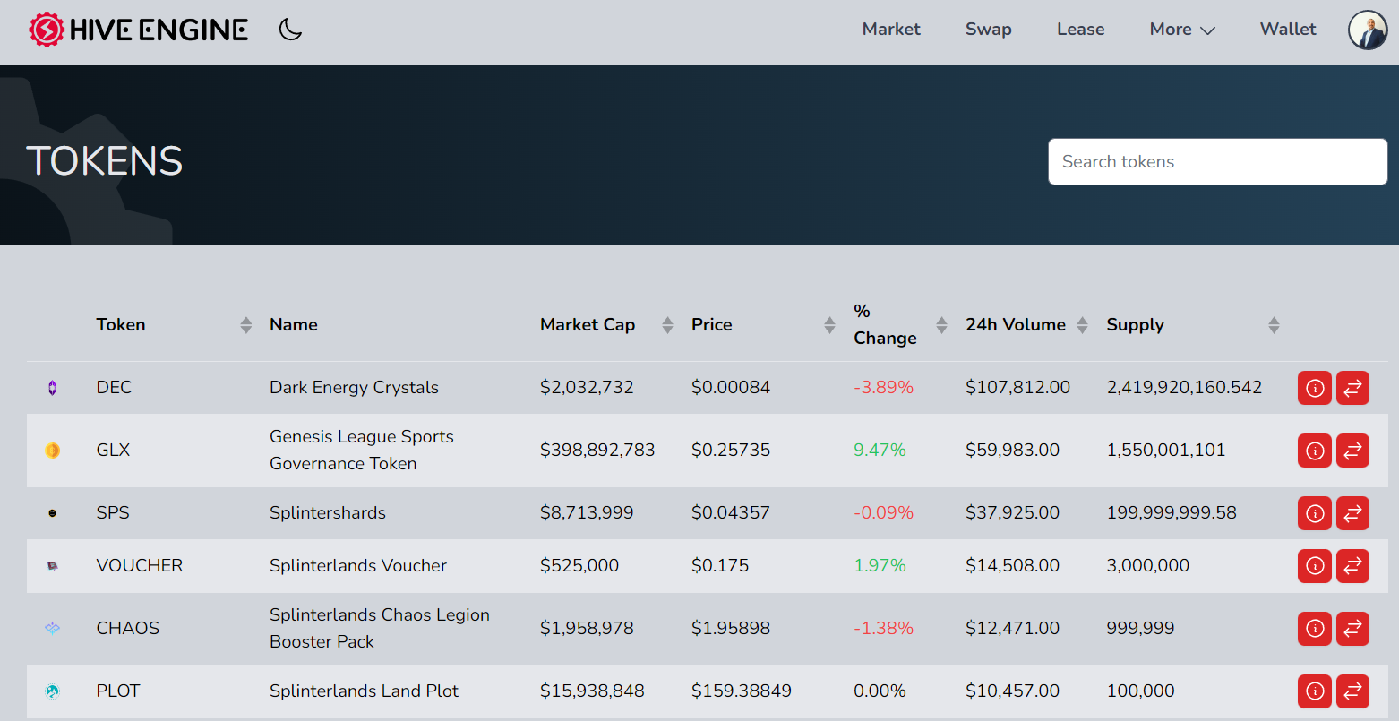Show info for VOUCHER token
This screenshot has height=721, width=1399.
[1315, 566]
